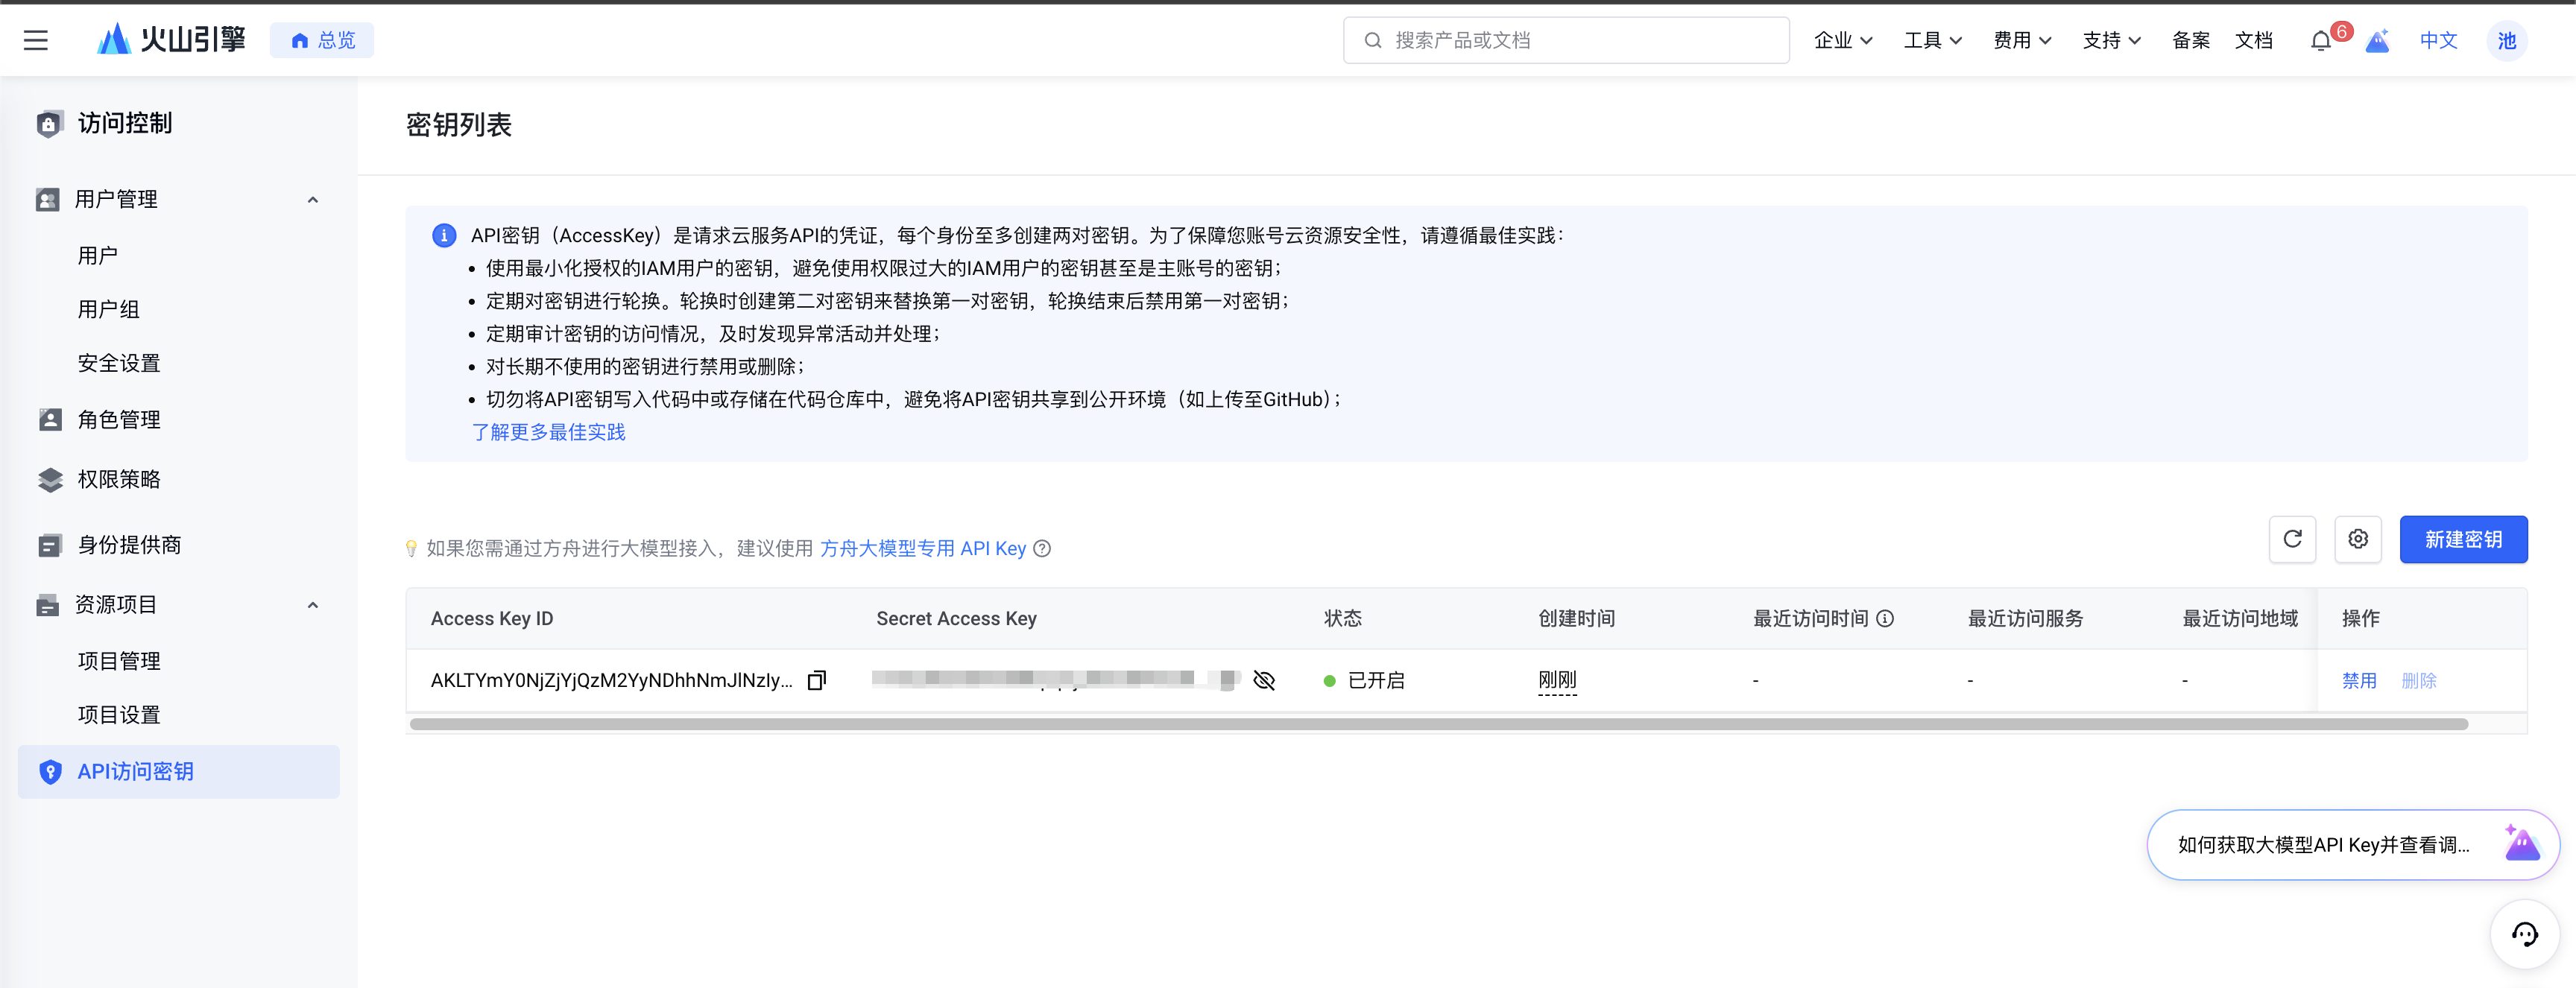Open table column settings gear
Screen dimensions: 2576x988
point(2357,539)
